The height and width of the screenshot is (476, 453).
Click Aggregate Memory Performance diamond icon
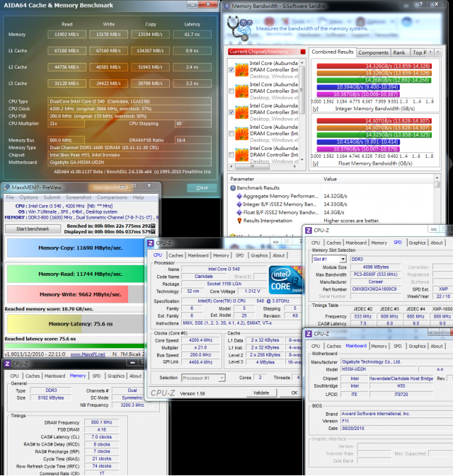click(x=239, y=197)
